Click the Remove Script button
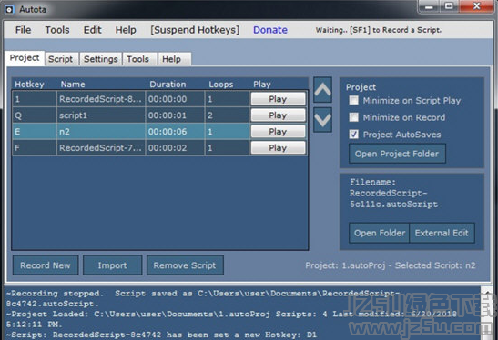Viewport: 498px width, 340px height. (185, 265)
